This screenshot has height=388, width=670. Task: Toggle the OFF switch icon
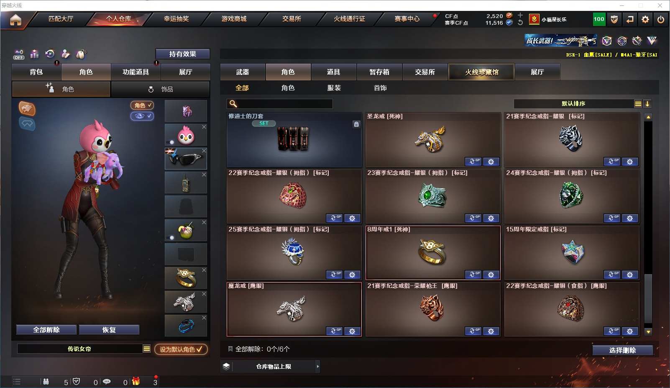(19, 55)
